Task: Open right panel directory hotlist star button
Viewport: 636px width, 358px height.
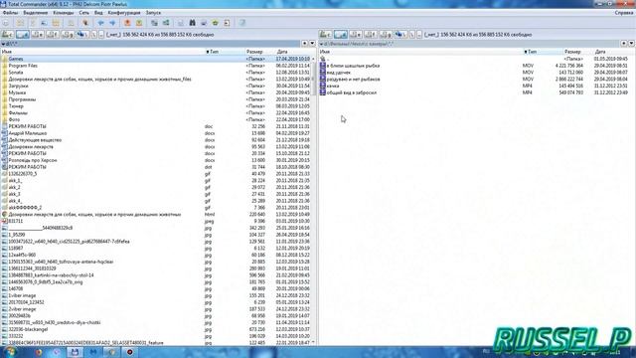Action: (624, 44)
